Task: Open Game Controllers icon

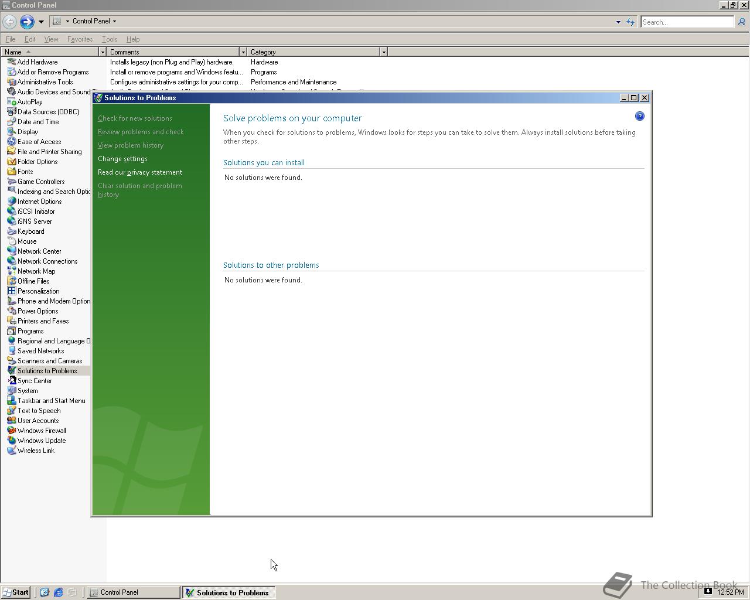Action: pyautogui.click(x=12, y=182)
